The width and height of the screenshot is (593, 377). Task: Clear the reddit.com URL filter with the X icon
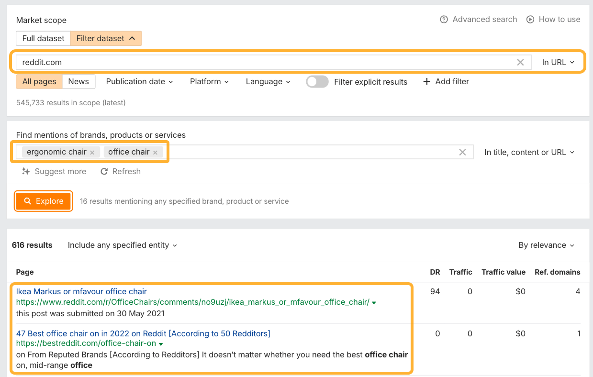[x=520, y=62]
